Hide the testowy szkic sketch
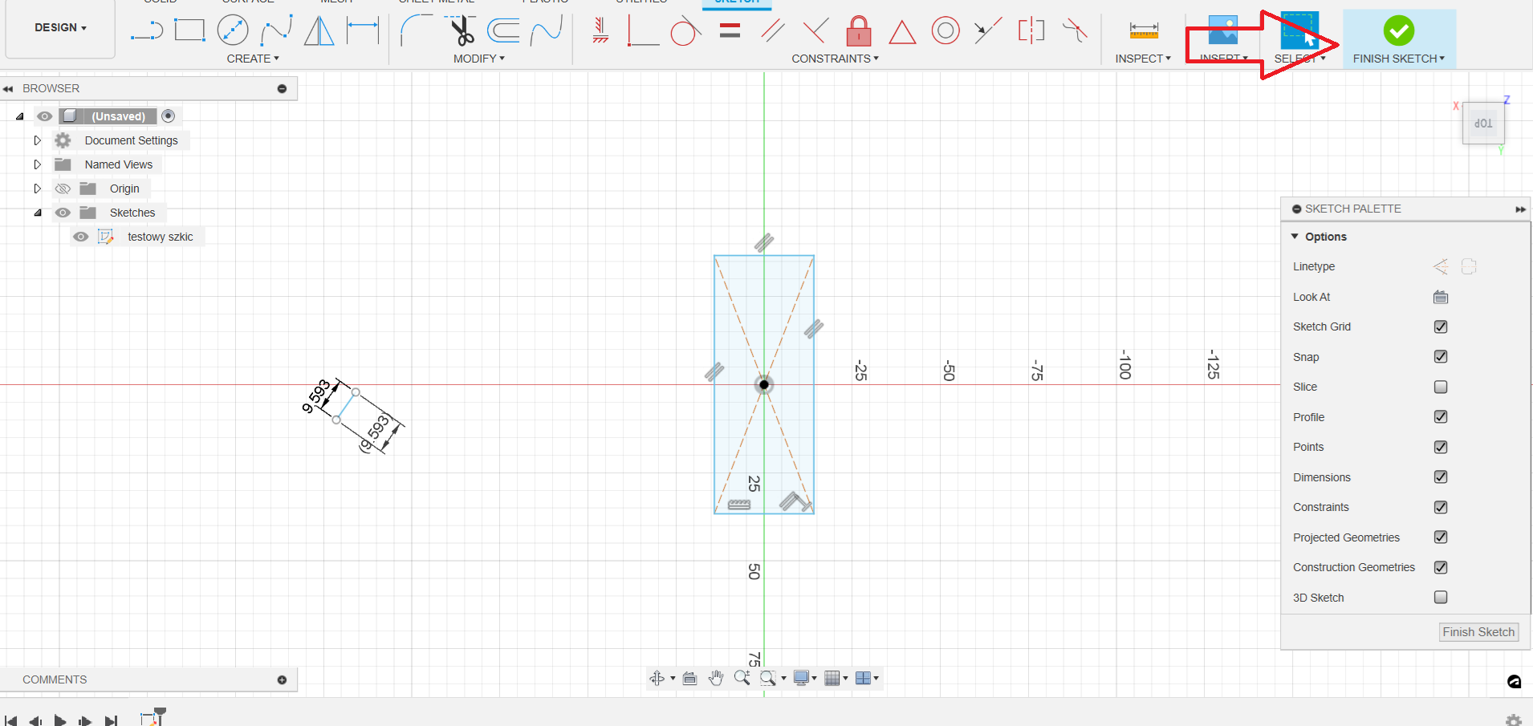 [x=81, y=237]
